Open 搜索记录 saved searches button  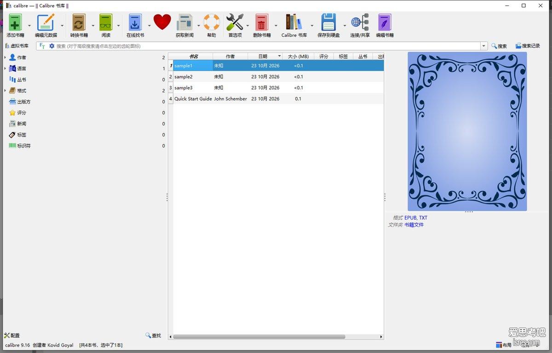528,46
